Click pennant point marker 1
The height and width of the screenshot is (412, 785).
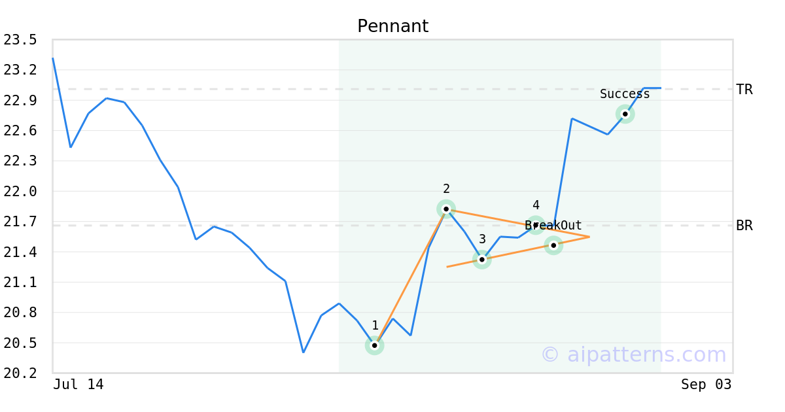click(x=374, y=345)
